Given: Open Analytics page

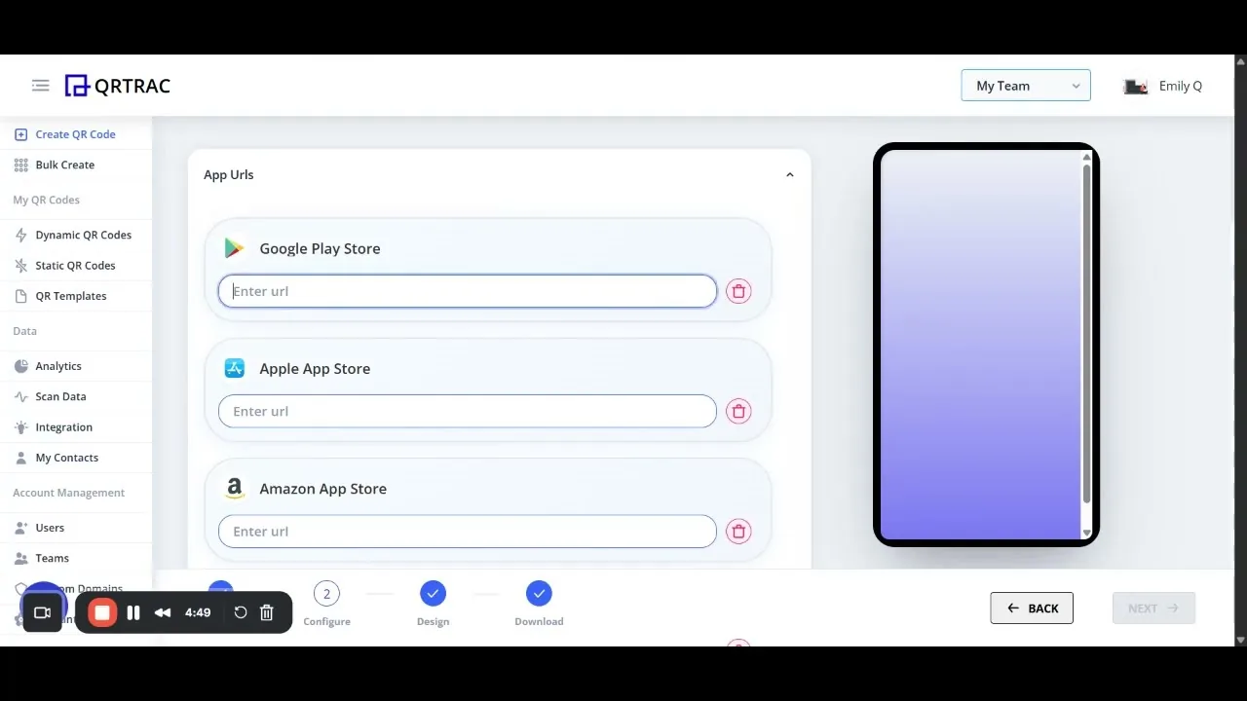Looking at the screenshot, I should [58, 366].
